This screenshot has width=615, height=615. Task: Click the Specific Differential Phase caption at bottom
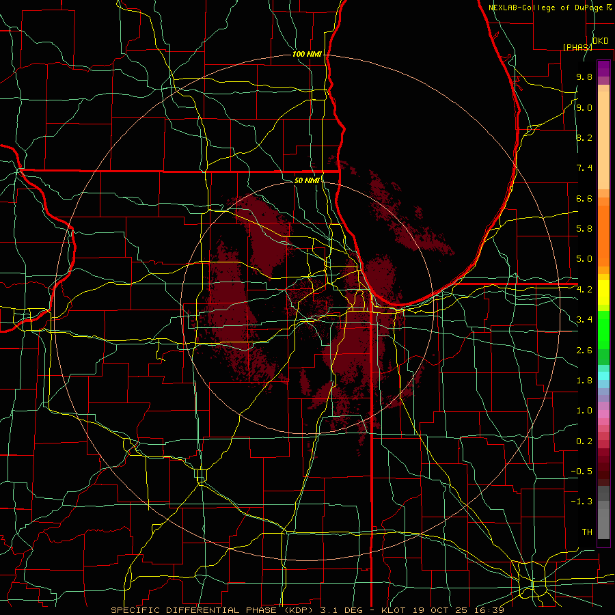click(307, 610)
